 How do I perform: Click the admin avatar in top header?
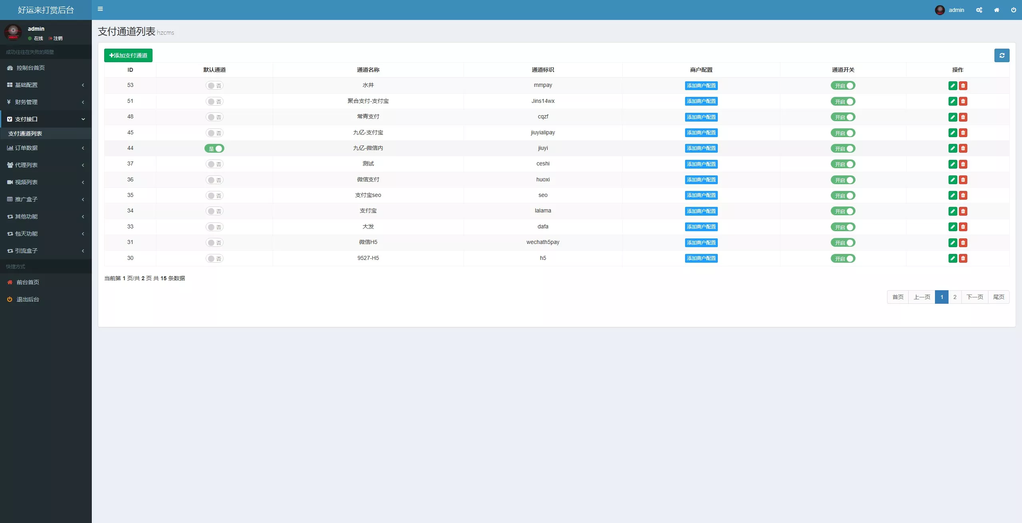point(940,10)
